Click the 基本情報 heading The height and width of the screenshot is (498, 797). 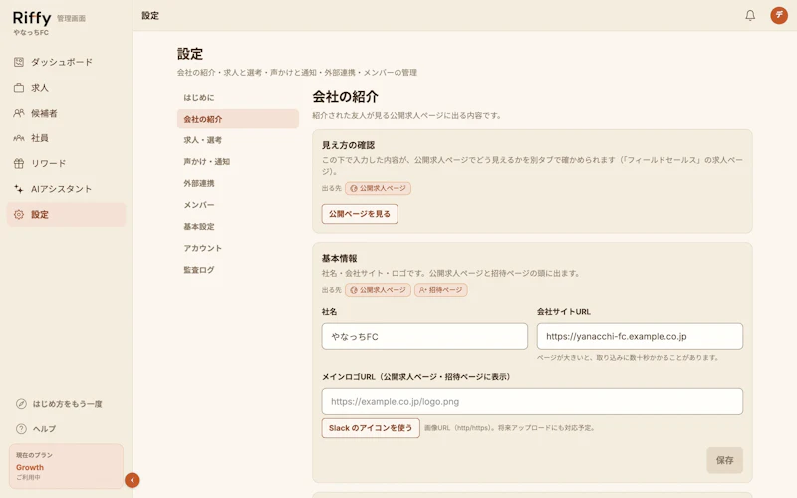339,258
